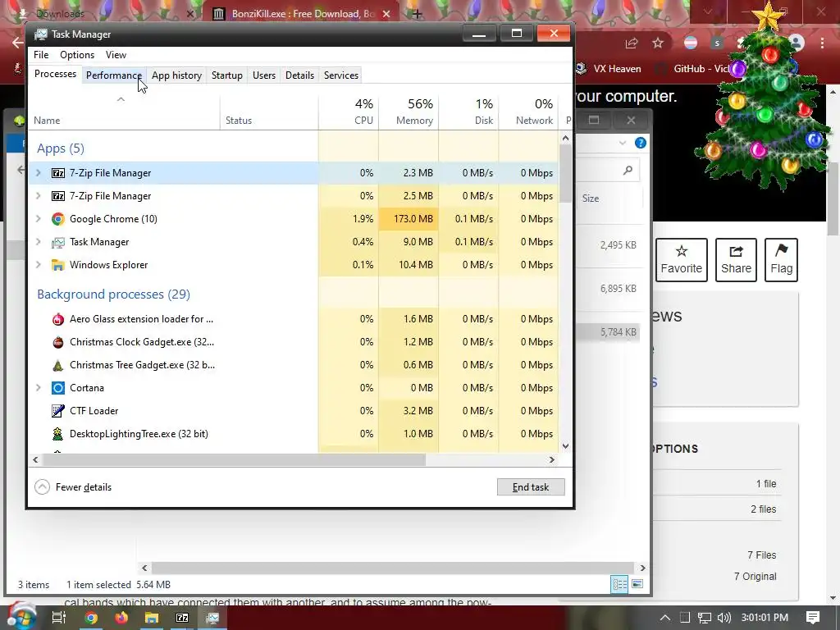The width and height of the screenshot is (840, 630).
Task: Select the Task Manager process icon
Action: coord(58,242)
